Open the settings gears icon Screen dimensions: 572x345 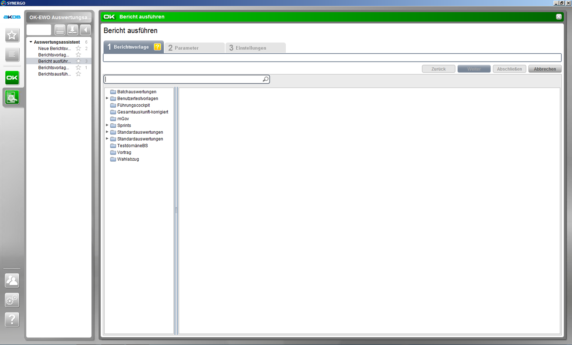(12, 300)
